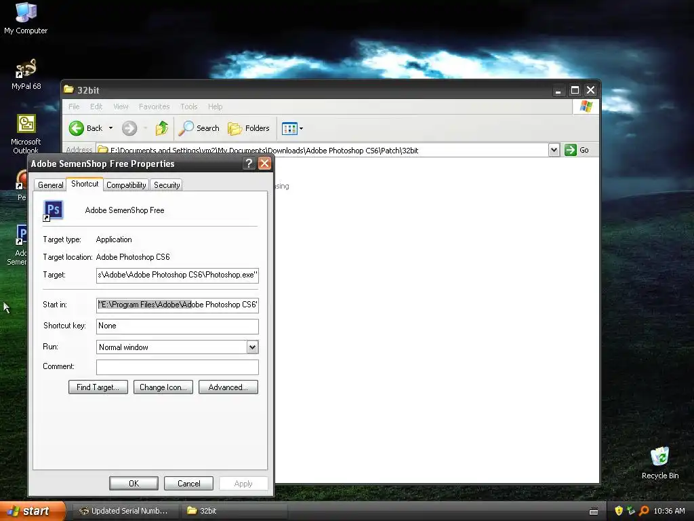Open the Security tab

tap(167, 185)
